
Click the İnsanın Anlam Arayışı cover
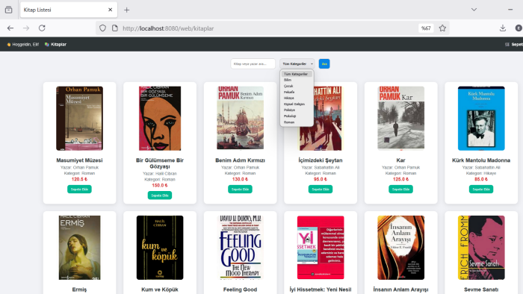tap(400, 248)
